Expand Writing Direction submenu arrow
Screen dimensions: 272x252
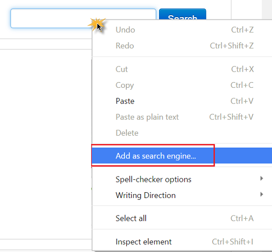pyautogui.click(x=262, y=194)
